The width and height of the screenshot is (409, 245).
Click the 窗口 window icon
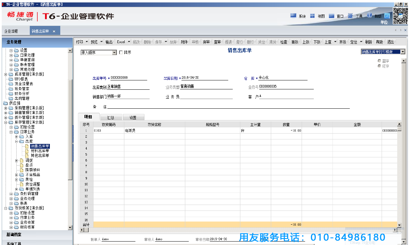click(x=331, y=16)
